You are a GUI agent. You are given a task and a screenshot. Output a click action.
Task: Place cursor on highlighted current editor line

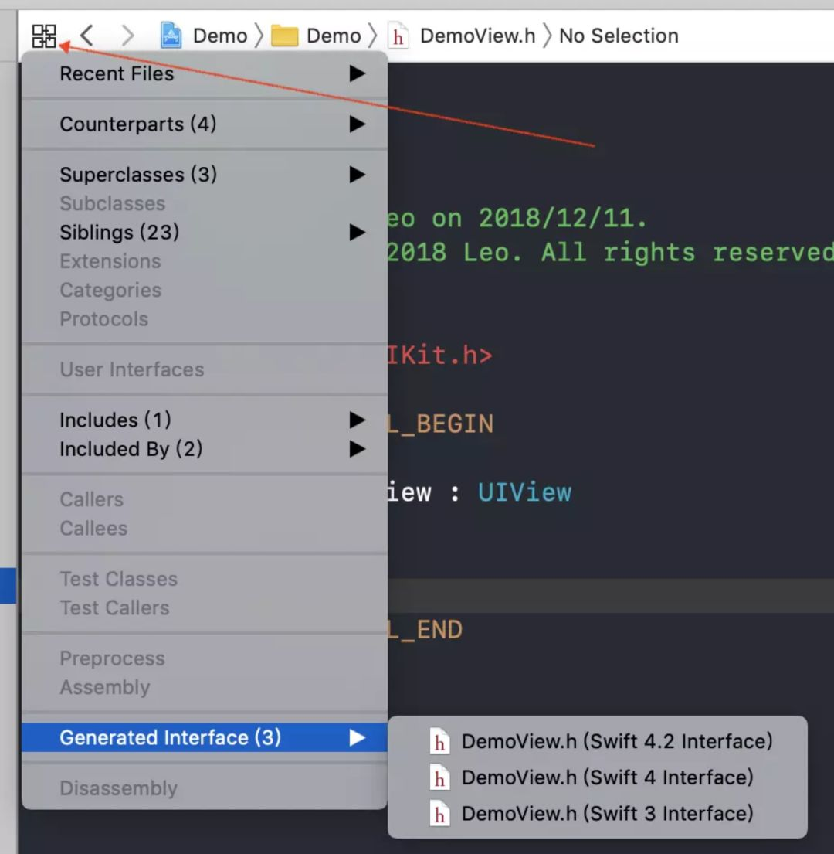point(610,596)
